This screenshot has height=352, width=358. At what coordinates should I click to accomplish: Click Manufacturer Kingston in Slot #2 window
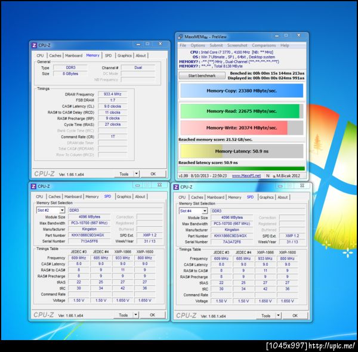pos(89,229)
